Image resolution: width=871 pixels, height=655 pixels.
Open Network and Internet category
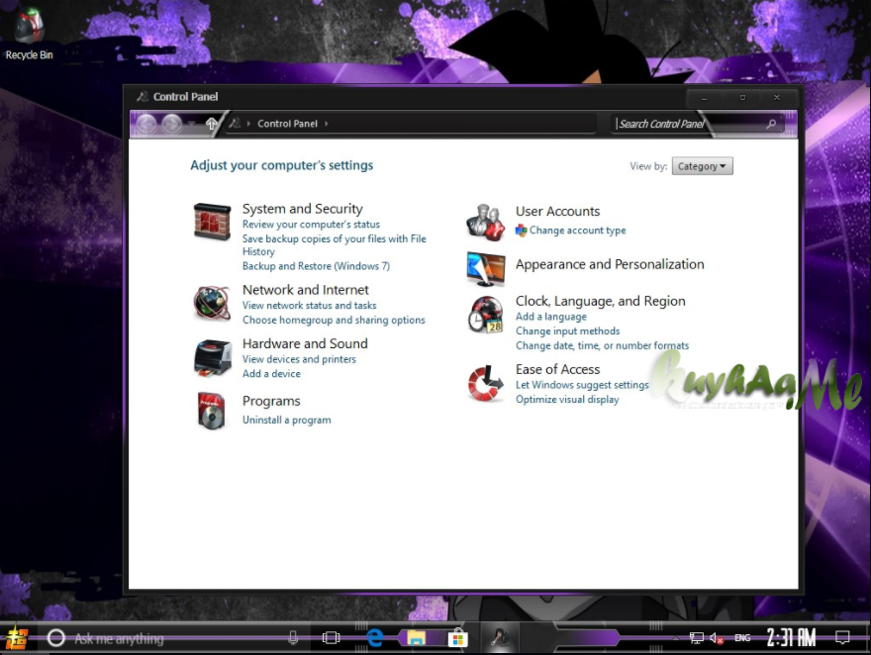(306, 290)
